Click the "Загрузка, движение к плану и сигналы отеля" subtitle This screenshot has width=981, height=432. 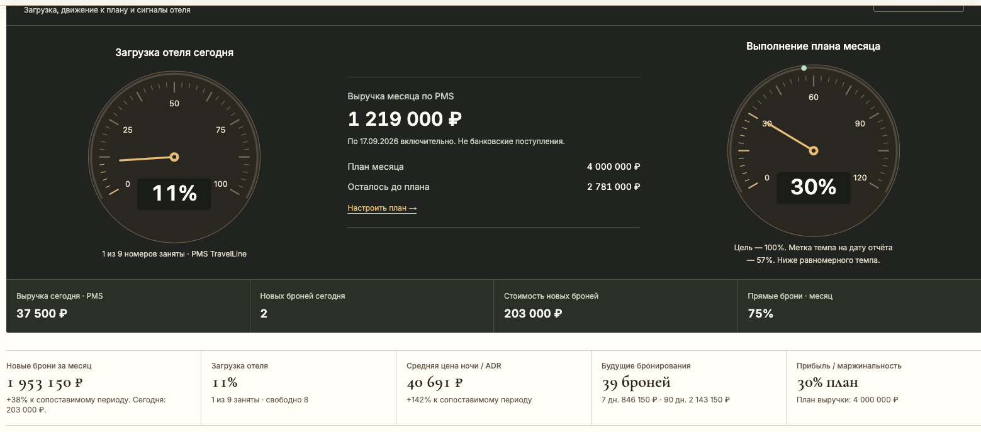pyautogui.click(x=107, y=11)
